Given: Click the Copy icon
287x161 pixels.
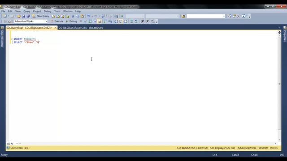Looking at the screenshot, I should point(78,16).
